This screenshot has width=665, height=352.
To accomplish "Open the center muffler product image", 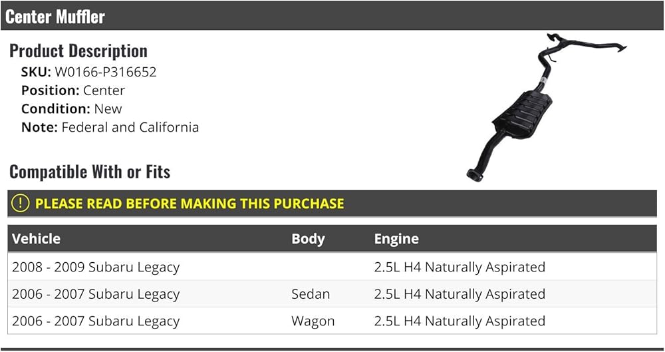I will coord(547,107).
